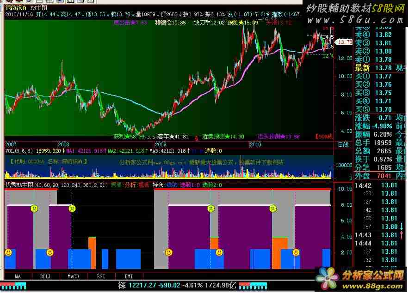The width and height of the screenshot is (408, 293).
Task: Select the RSI indicator tab
Action: 101,276
